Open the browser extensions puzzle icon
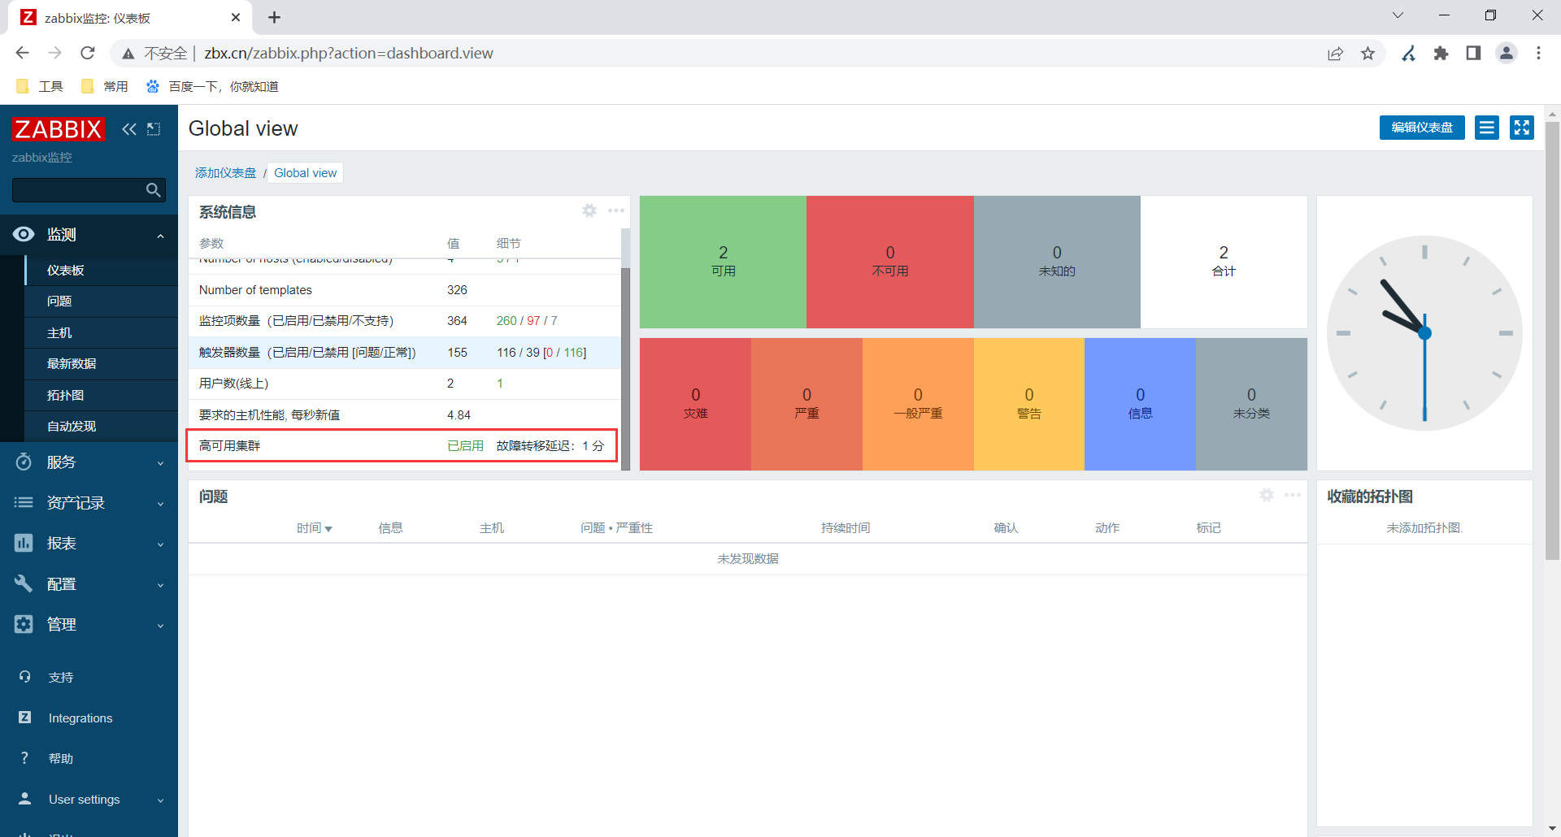The height and width of the screenshot is (837, 1561). click(x=1441, y=53)
